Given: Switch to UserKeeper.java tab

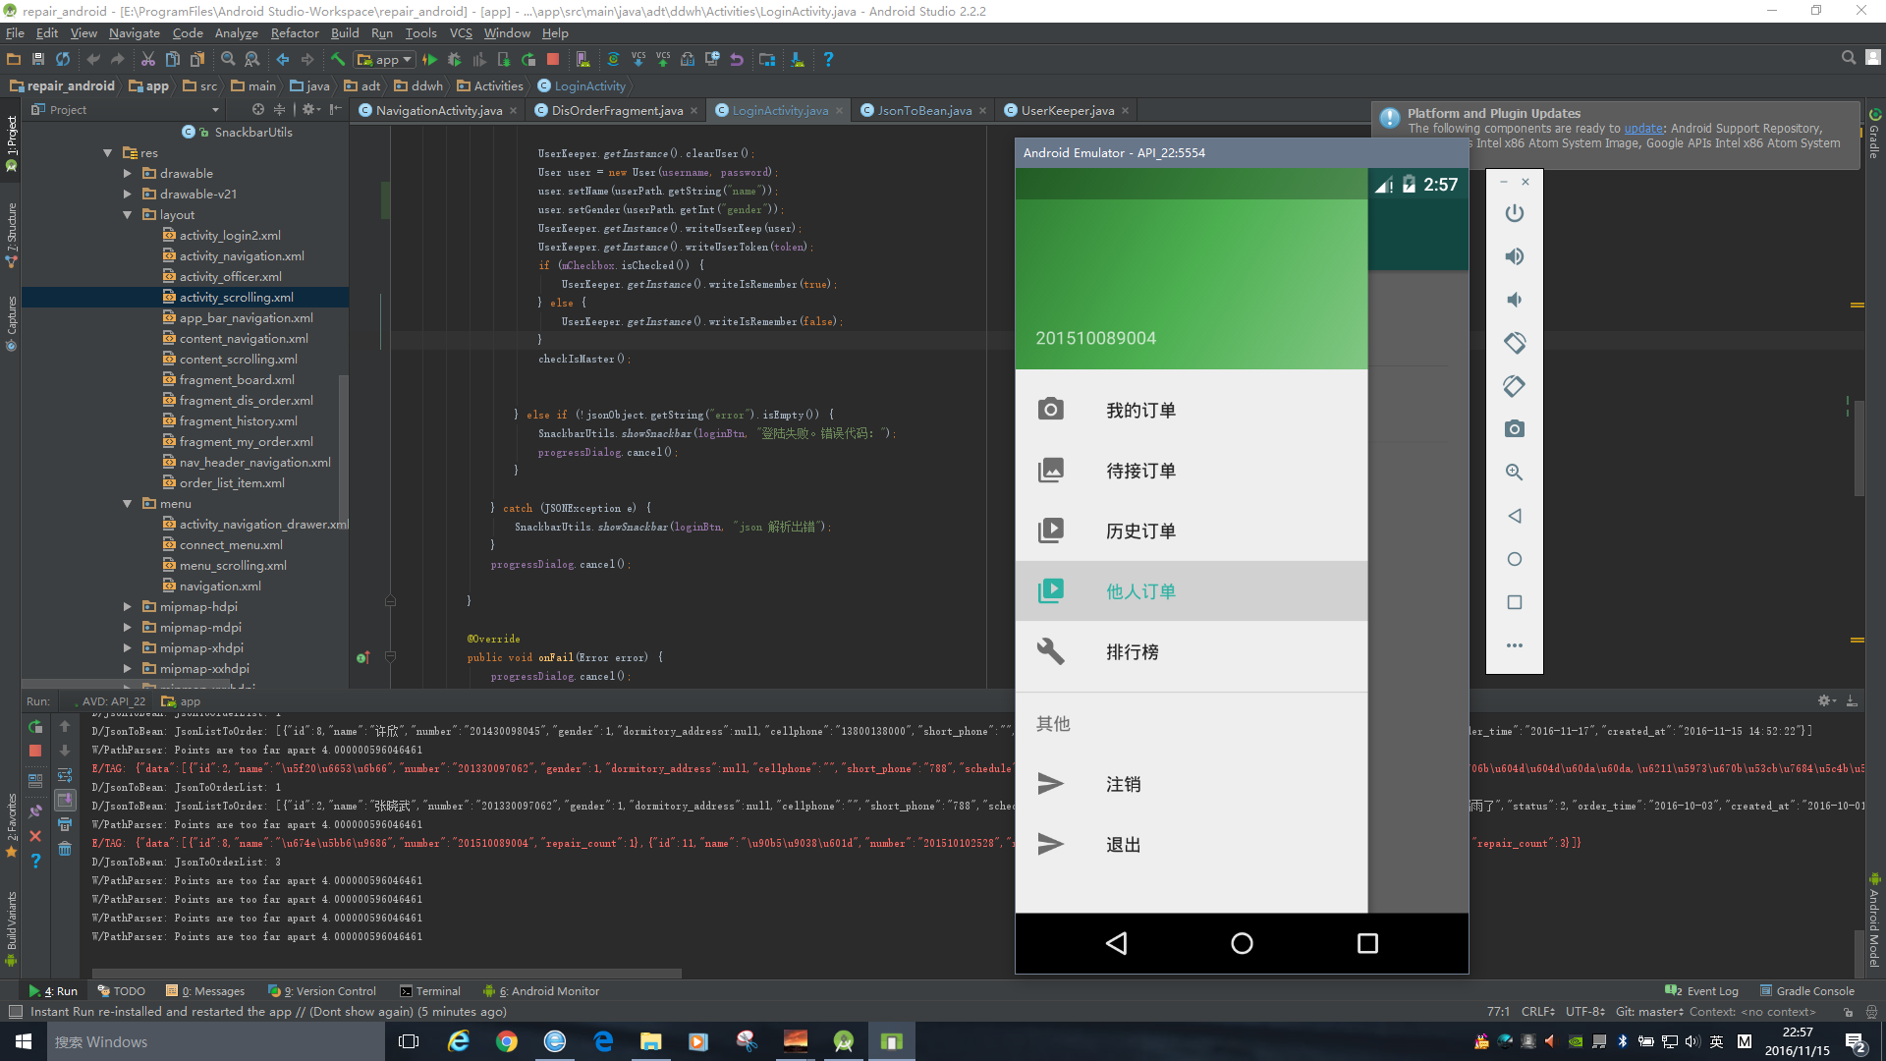Looking at the screenshot, I should tap(1068, 111).
